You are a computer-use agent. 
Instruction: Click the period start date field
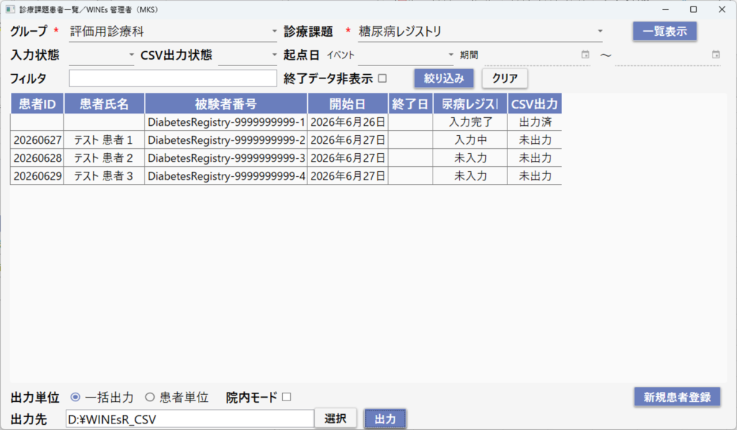(x=537, y=55)
